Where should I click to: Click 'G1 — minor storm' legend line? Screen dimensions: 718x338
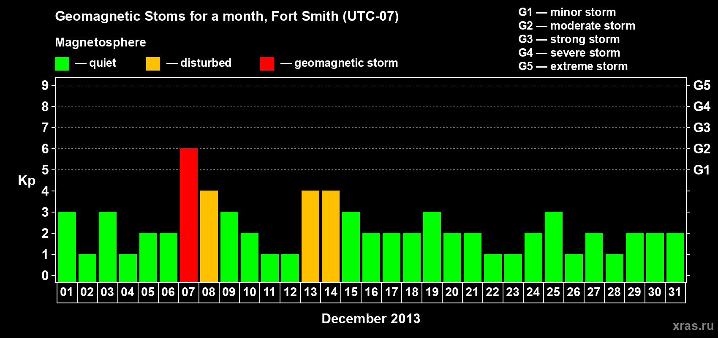(567, 12)
